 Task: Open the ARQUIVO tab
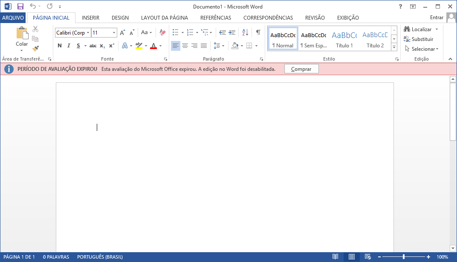click(13, 18)
